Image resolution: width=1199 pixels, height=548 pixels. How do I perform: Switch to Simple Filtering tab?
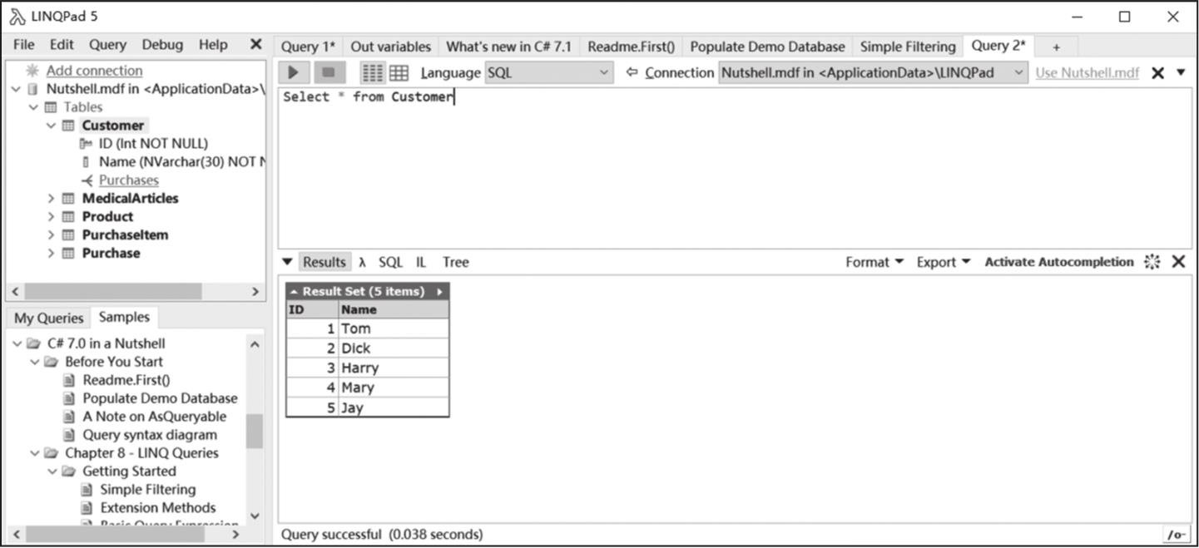[x=908, y=47]
